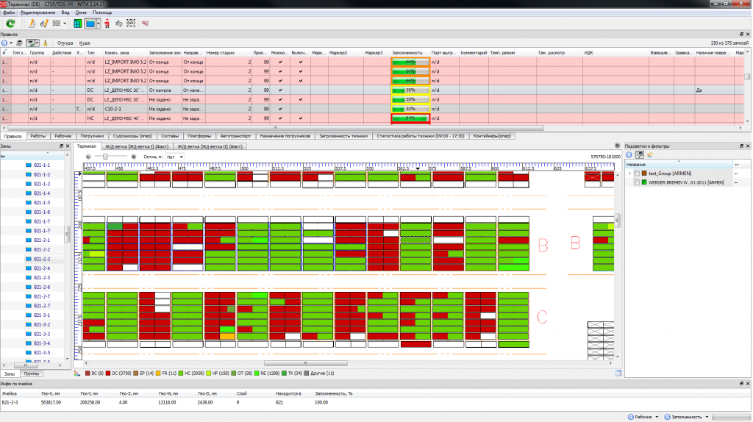
Task: Click the pencil and brush toolbar icon
Action: (44, 24)
